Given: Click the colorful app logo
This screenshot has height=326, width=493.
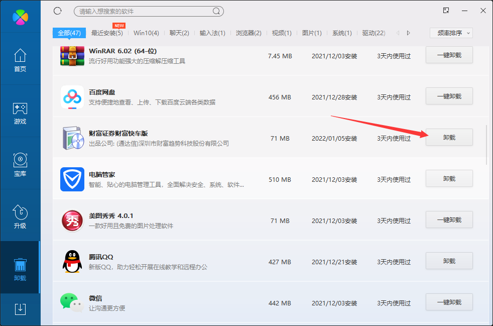Looking at the screenshot, I should pyautogui.click(x=20, y=17).
